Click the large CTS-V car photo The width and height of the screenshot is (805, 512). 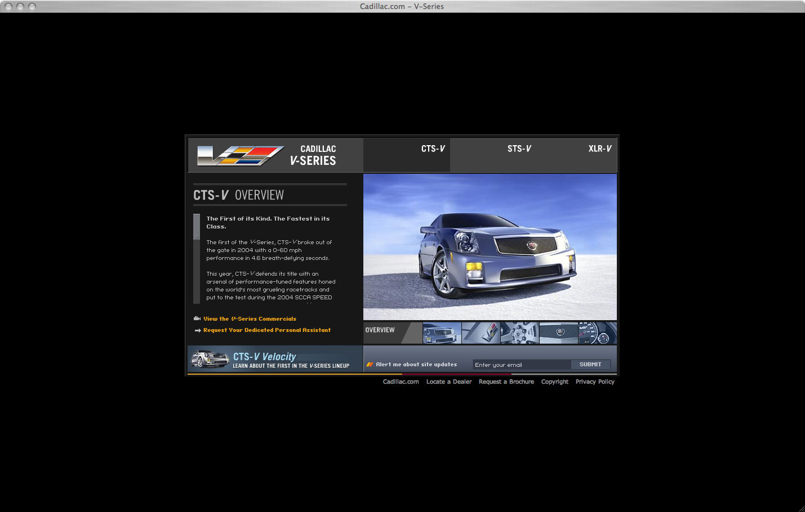pos(490,247)
